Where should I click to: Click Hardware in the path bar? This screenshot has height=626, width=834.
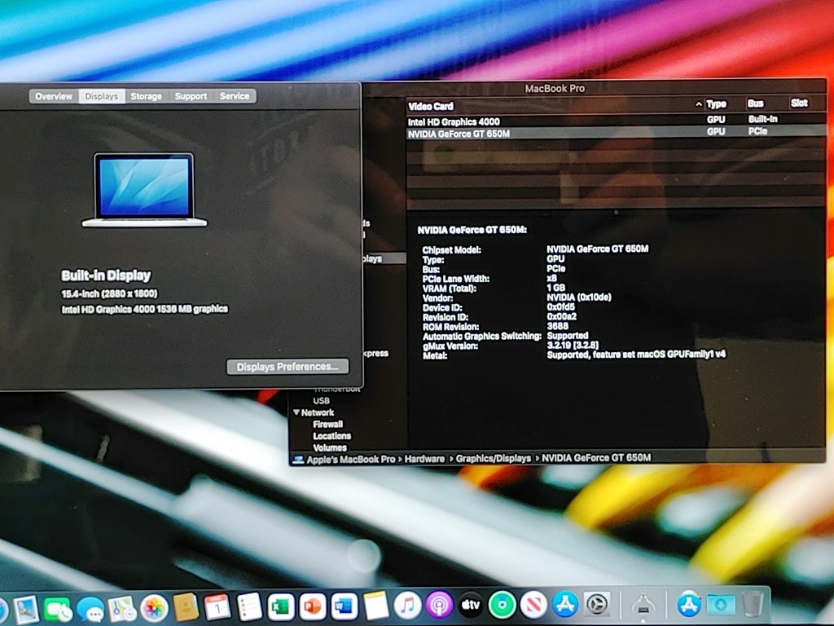(x=424, y=459)
